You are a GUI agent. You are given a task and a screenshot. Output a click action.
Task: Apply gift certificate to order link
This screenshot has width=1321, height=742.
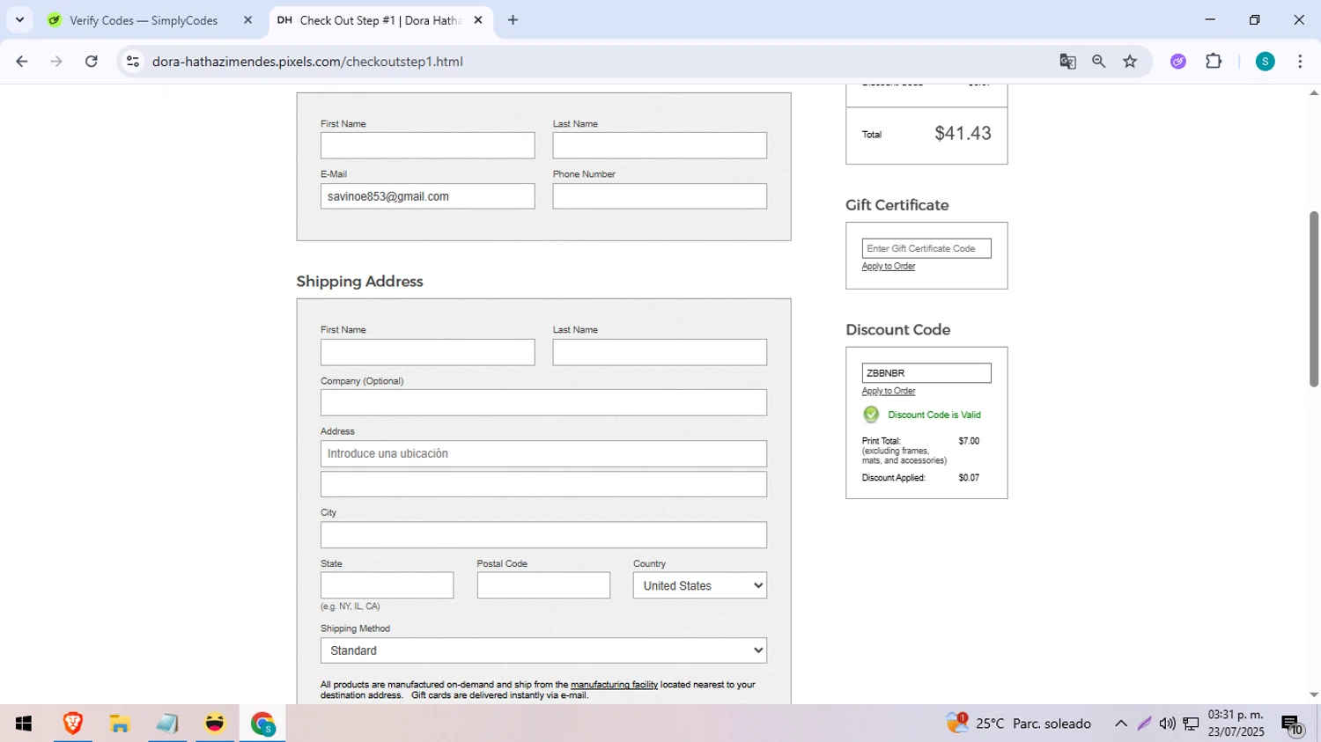[888, 266]
